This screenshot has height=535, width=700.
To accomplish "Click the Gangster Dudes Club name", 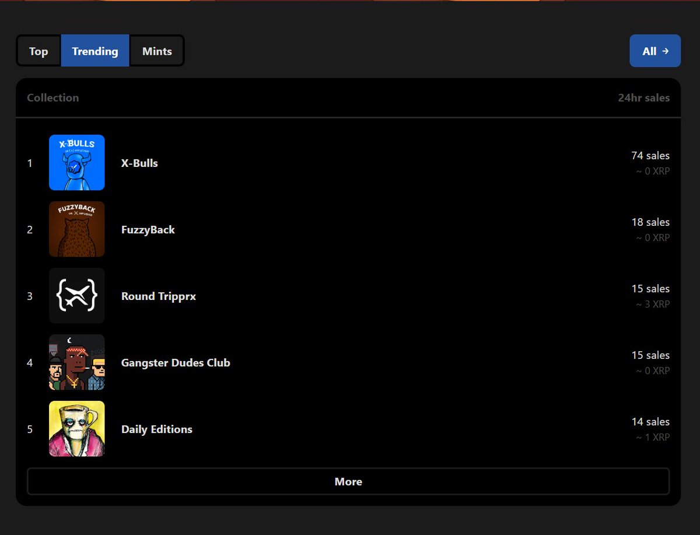I will (x=176, y=362).
